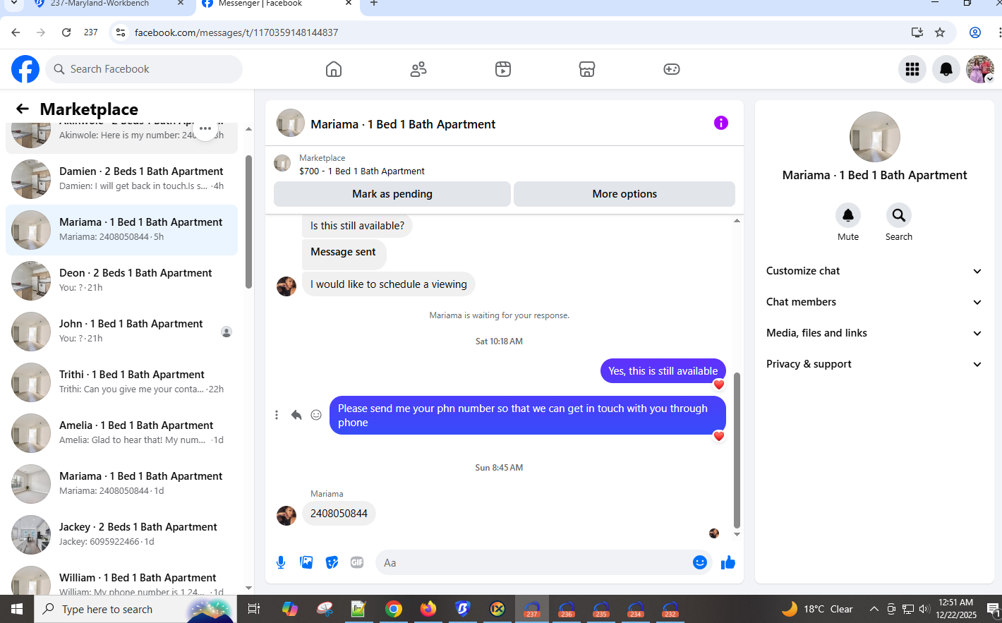Screen dimensions: 1002x623
Task: Open options dots on Akinwole chat
Action: tap(205, 128)
